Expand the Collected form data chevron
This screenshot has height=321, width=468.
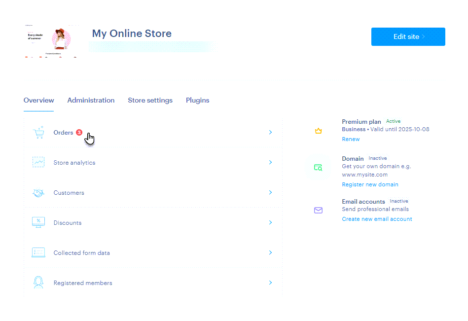270,252
